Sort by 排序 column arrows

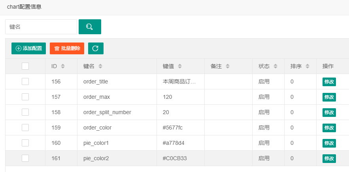tap(307, 66)
